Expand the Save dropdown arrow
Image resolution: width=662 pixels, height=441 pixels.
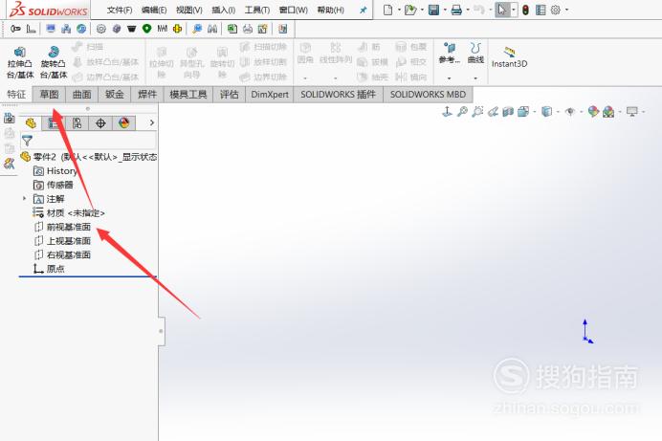tap(445, 10)
